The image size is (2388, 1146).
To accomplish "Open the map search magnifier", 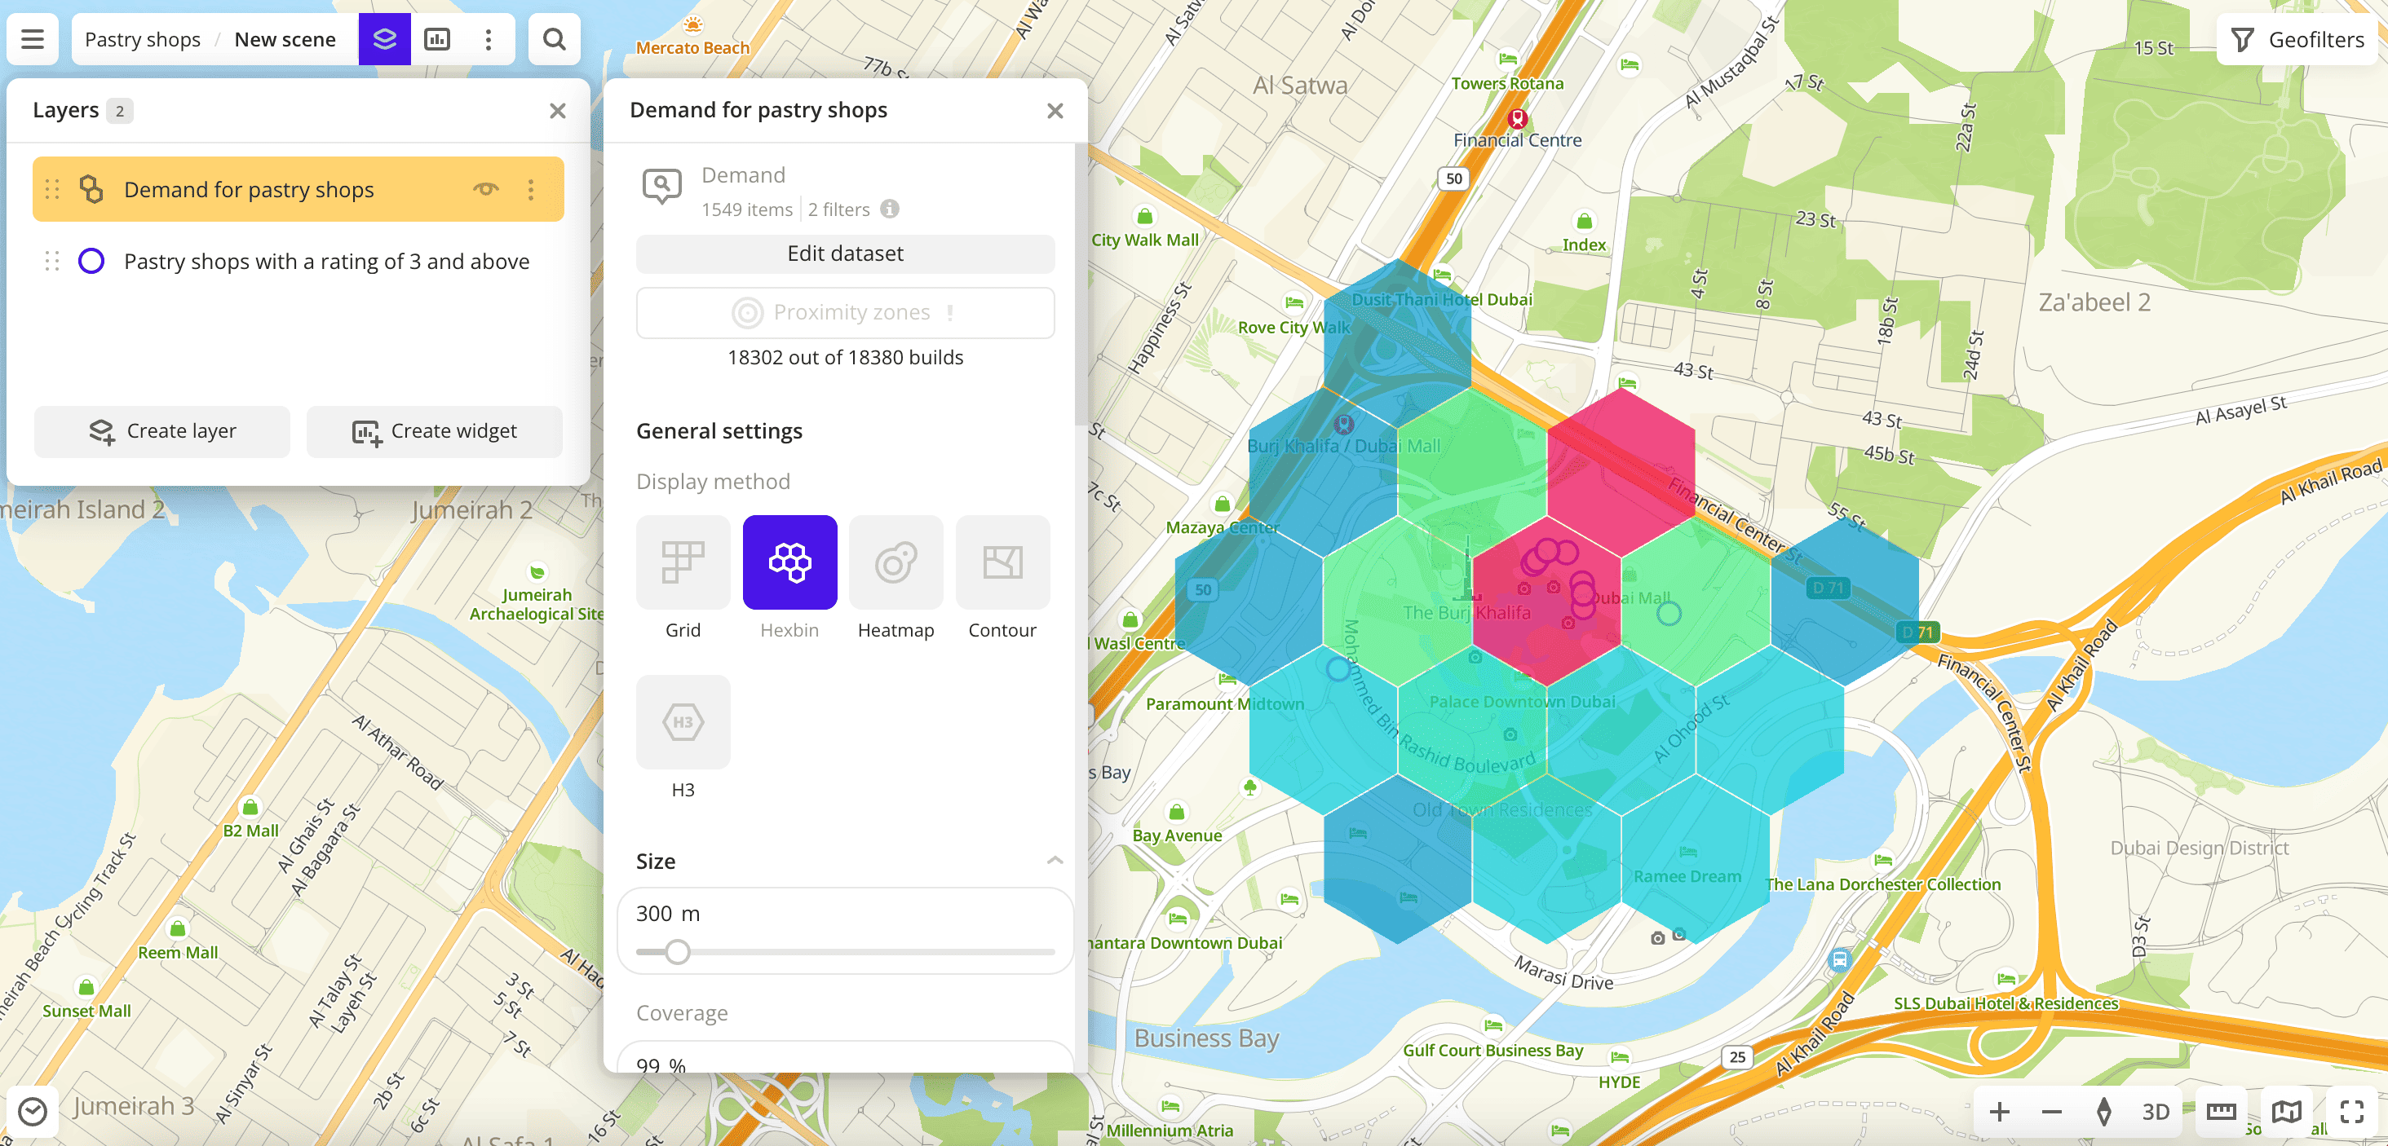I will (555, 39).
